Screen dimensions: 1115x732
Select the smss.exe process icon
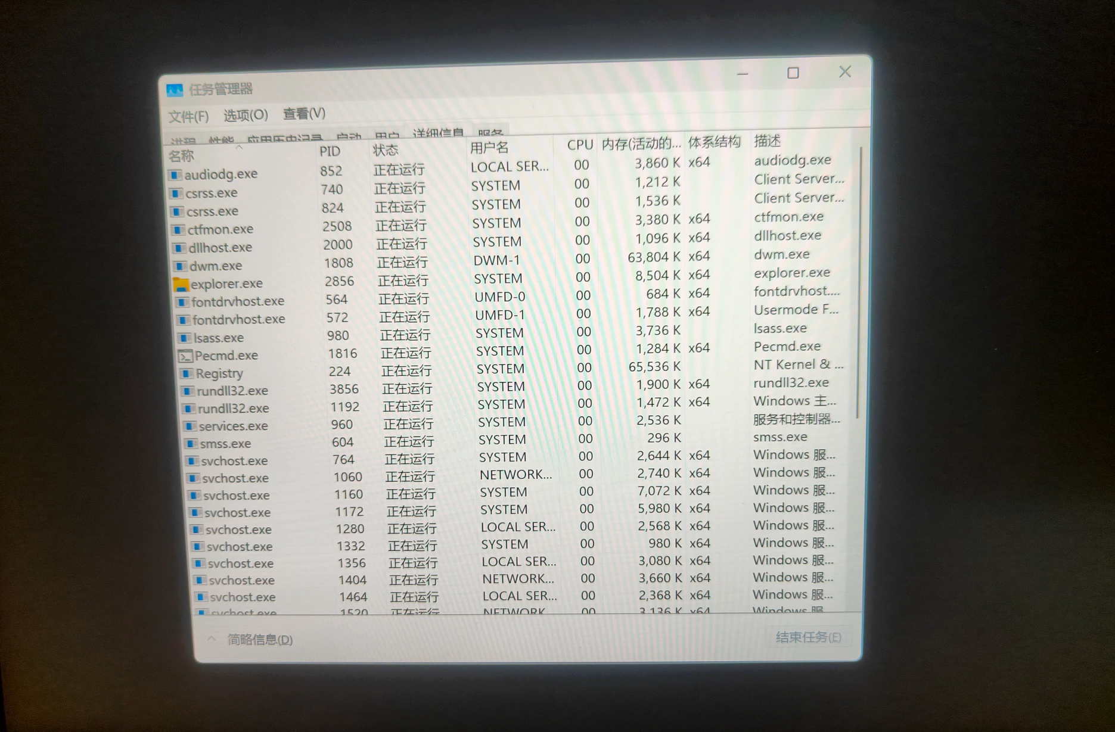point(192,444)
